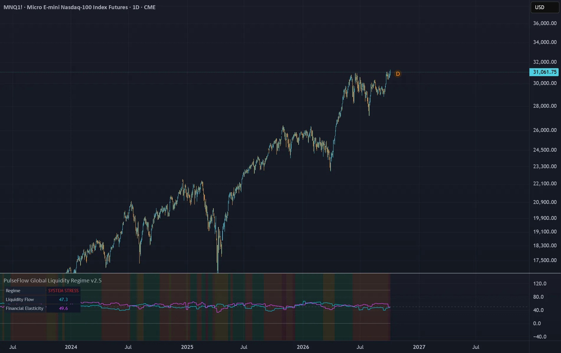The height and width of the screenshot is (353, 561).
Task: Click the 24,500.00 price axis label
Action: click(x=545, y=150)
